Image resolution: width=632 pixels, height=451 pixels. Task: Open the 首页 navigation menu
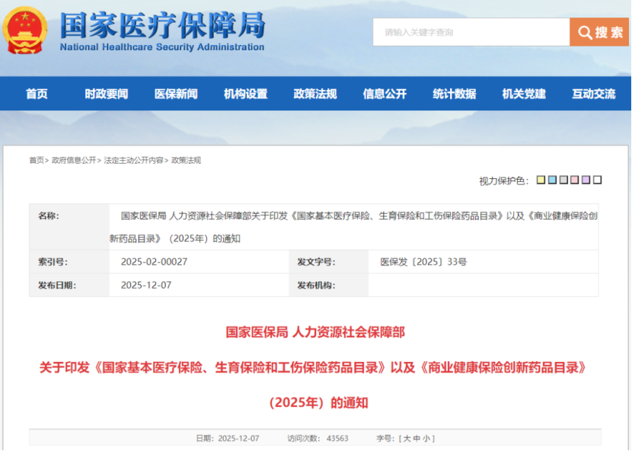[x=36, y=94]
